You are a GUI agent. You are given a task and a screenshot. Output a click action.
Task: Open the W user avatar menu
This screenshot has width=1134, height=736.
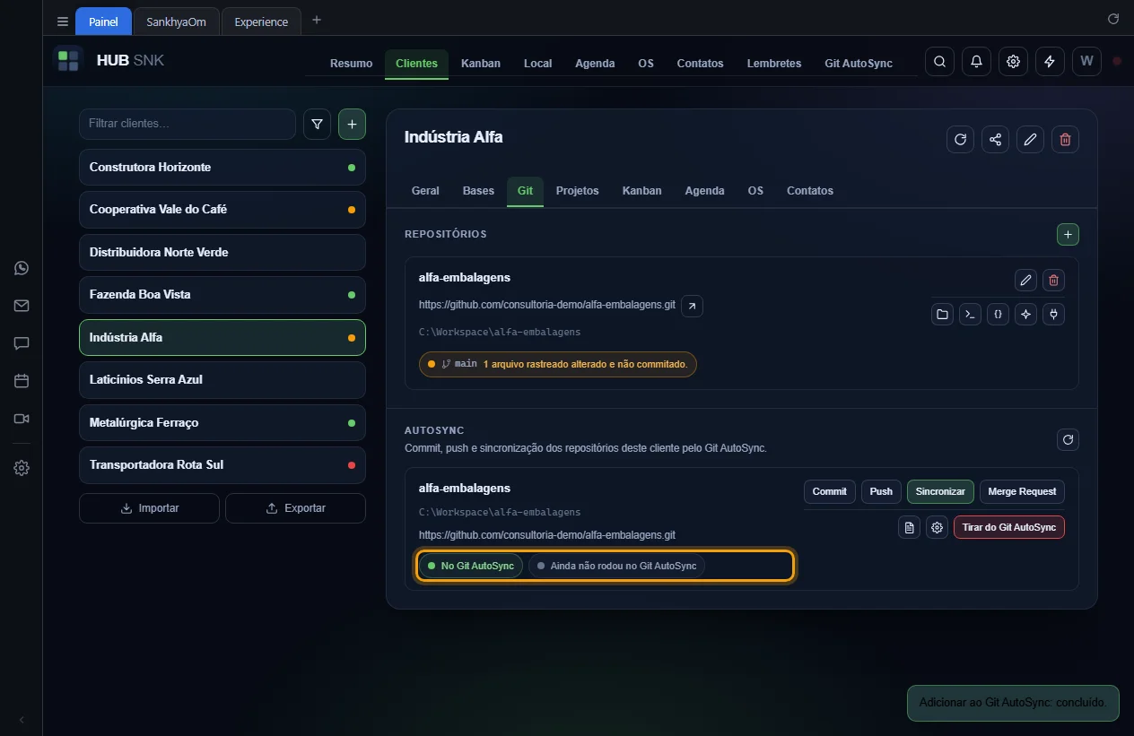pyautogui.click(x=1086, y=62)
